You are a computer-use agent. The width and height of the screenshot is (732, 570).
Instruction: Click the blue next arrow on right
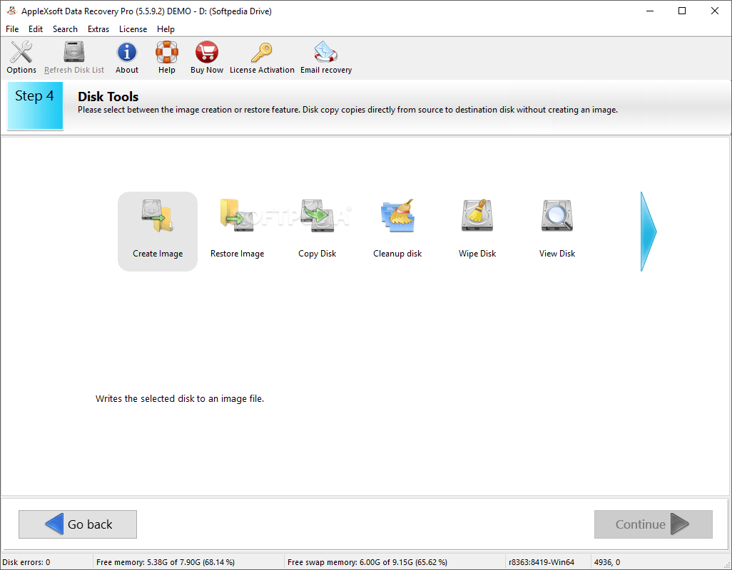tap(648, 232)
